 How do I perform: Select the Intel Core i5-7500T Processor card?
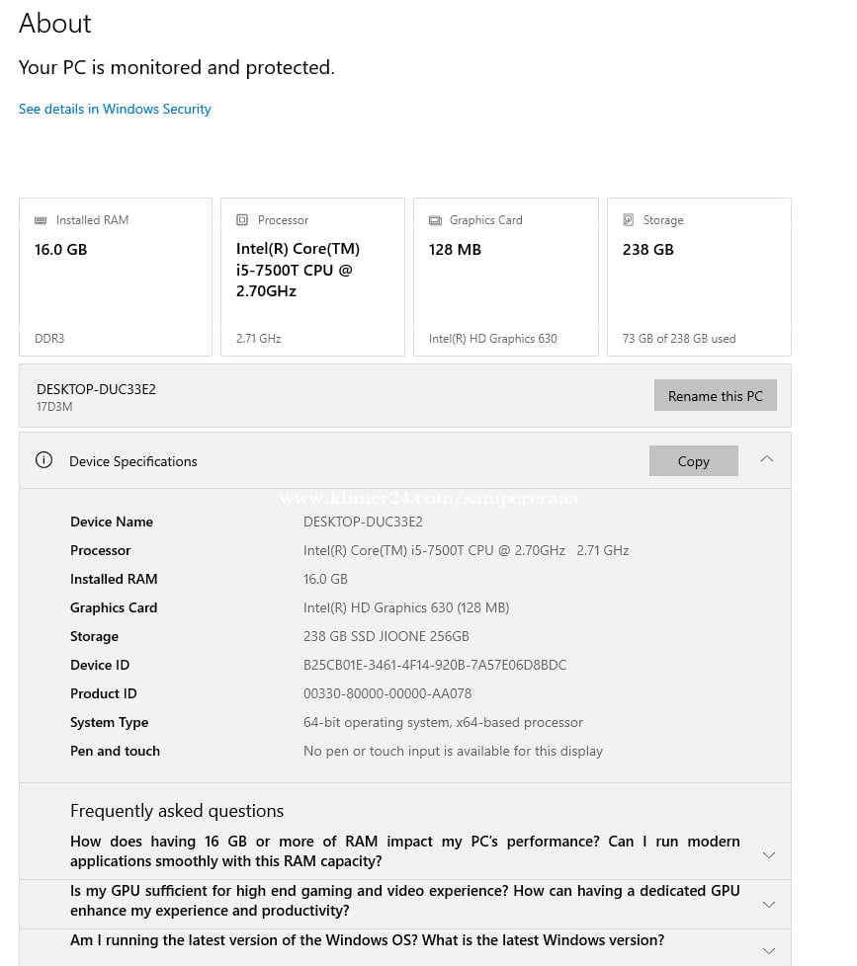click(x=312, y=277)
